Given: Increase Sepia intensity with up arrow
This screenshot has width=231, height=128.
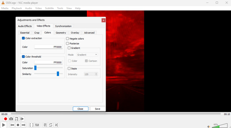Looking at the screenshot, I should coord(96,73).
